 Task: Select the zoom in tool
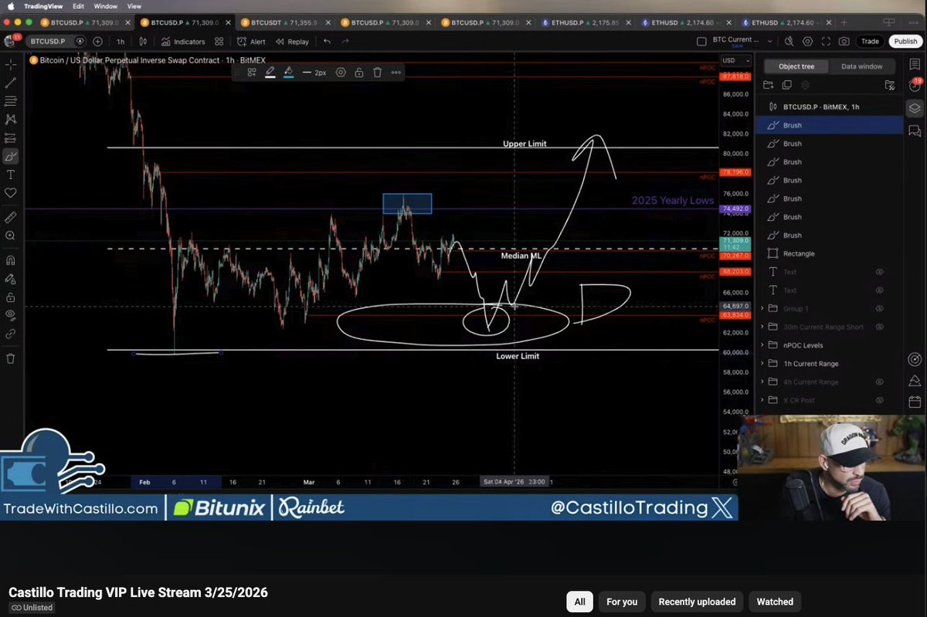[10, 236]
